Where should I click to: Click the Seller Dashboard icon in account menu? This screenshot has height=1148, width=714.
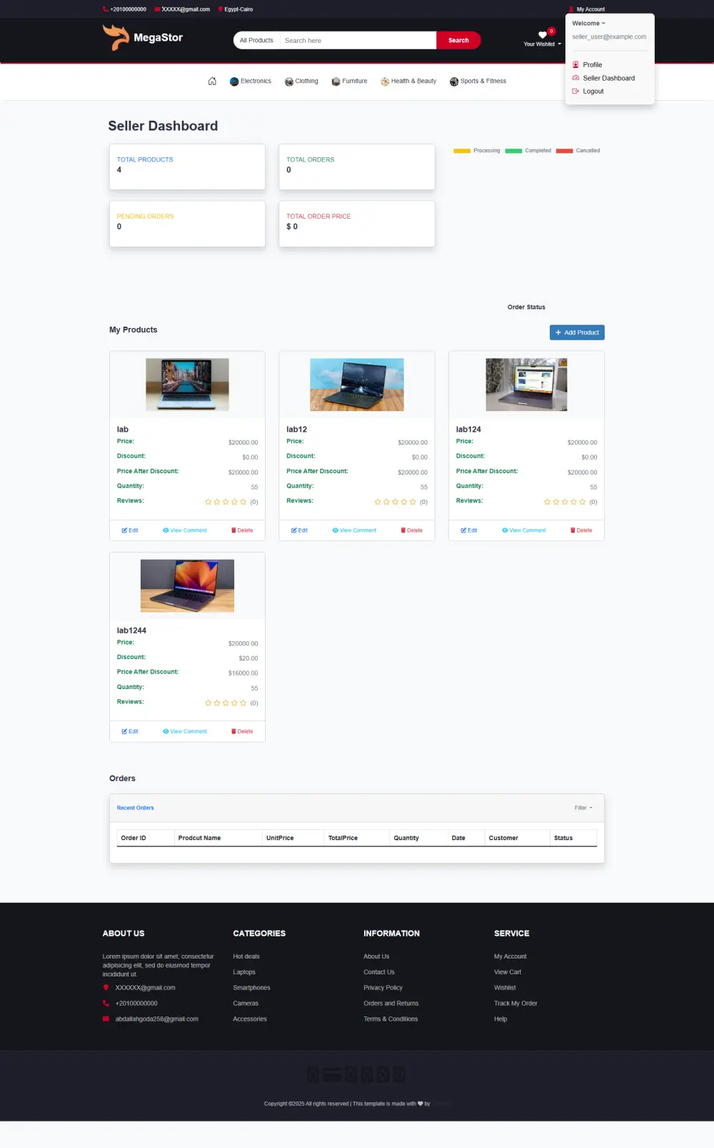tap(575, 78)
